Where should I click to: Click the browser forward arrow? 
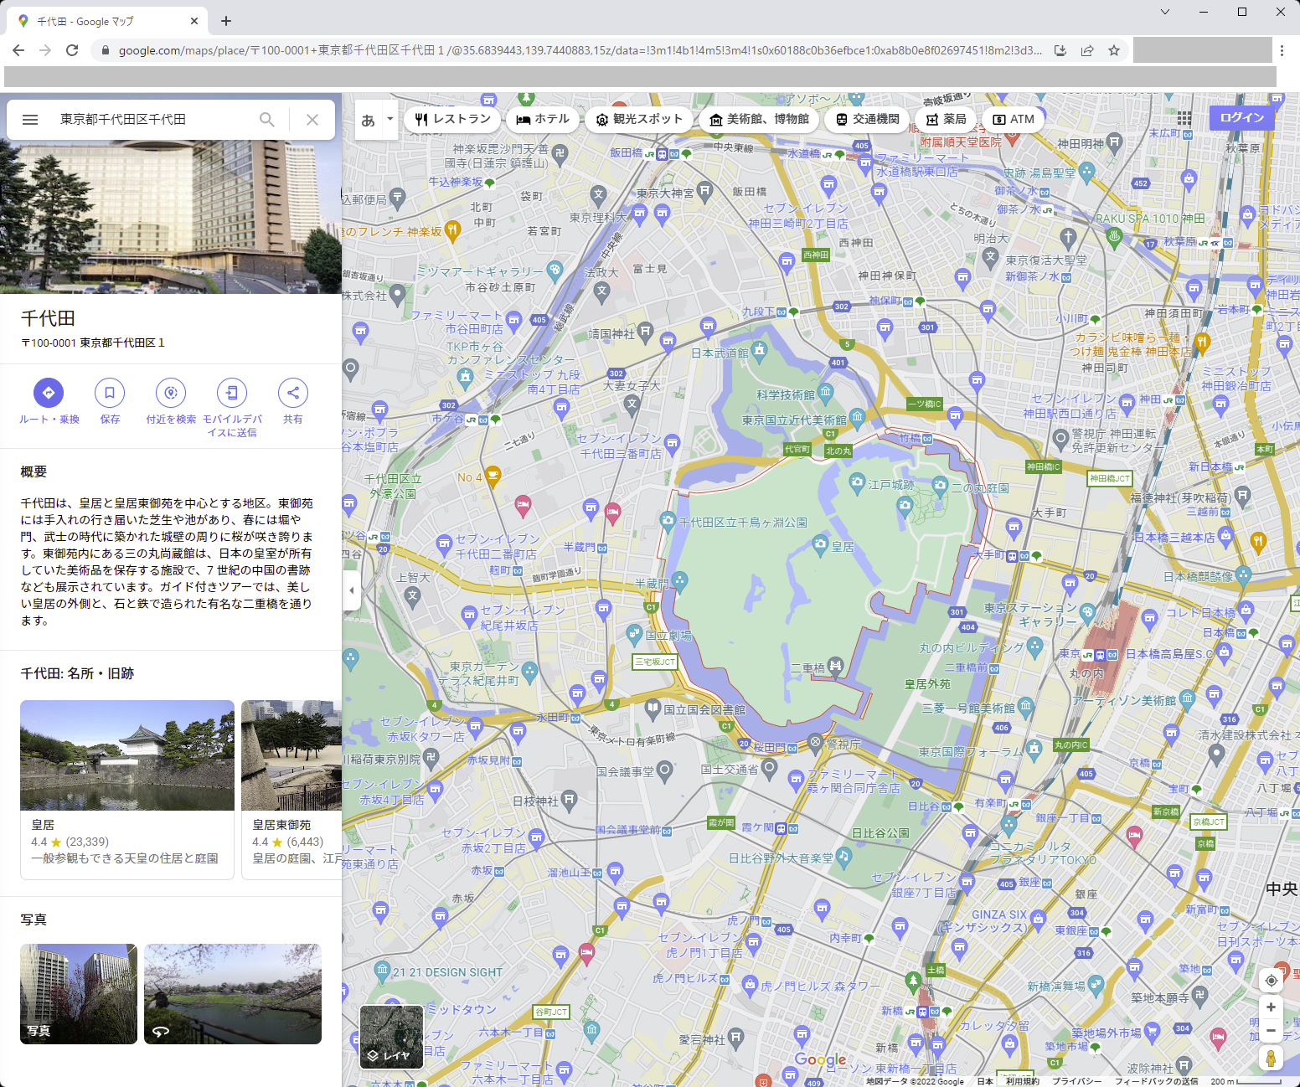tap(45, 50)
